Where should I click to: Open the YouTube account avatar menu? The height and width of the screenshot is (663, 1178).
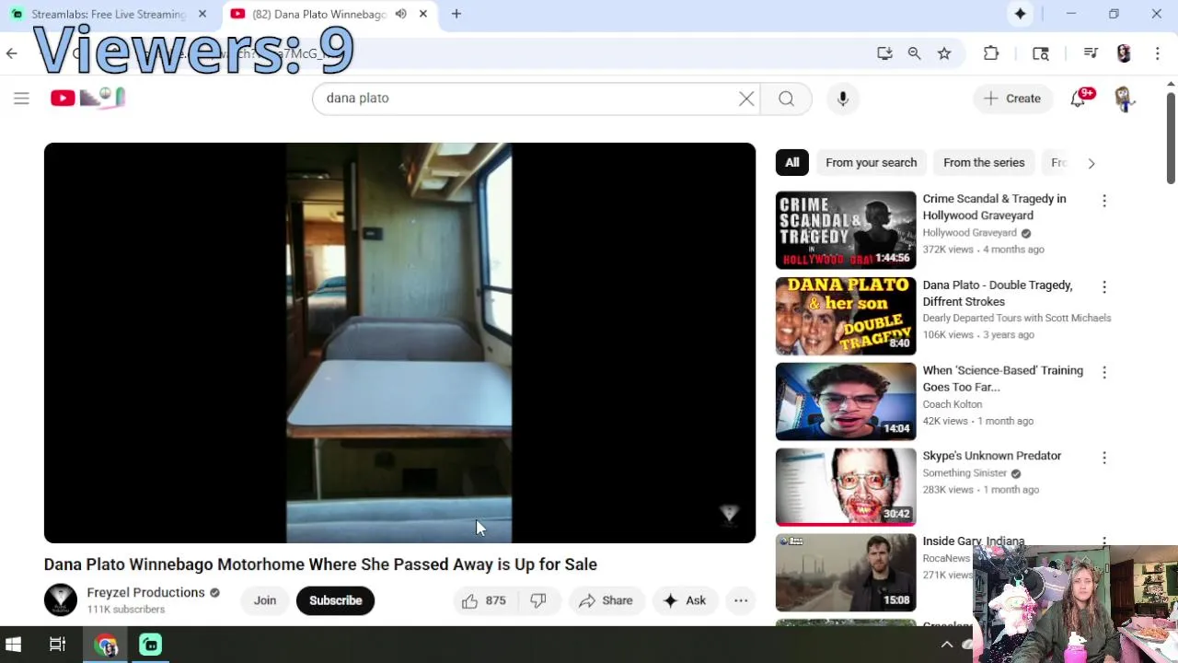(1124, 99)
